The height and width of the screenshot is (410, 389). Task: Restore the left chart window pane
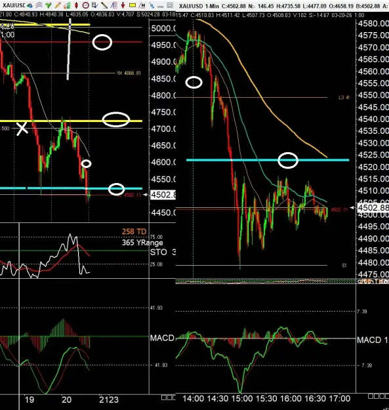pyautogui.click(x=170, y=5)
